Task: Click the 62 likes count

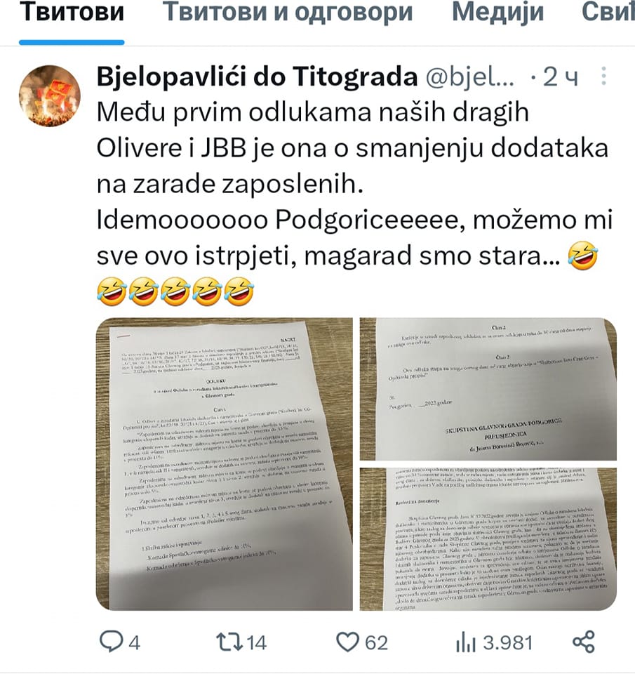Action: (x=376, y=642)
